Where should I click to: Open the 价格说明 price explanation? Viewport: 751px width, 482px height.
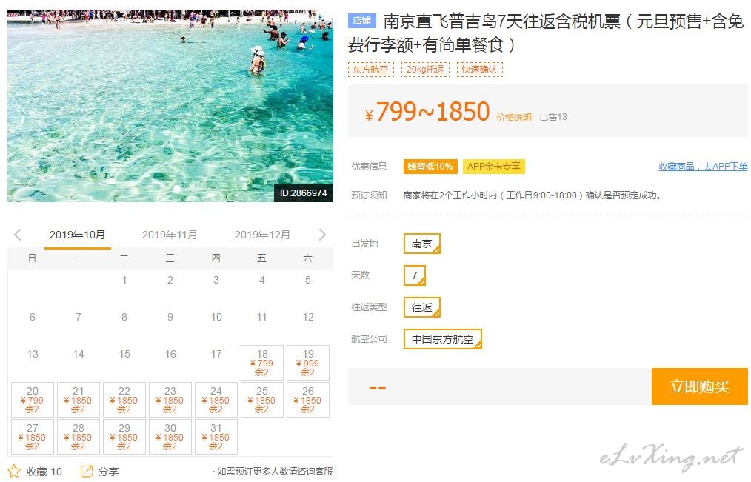click(513, 117)
